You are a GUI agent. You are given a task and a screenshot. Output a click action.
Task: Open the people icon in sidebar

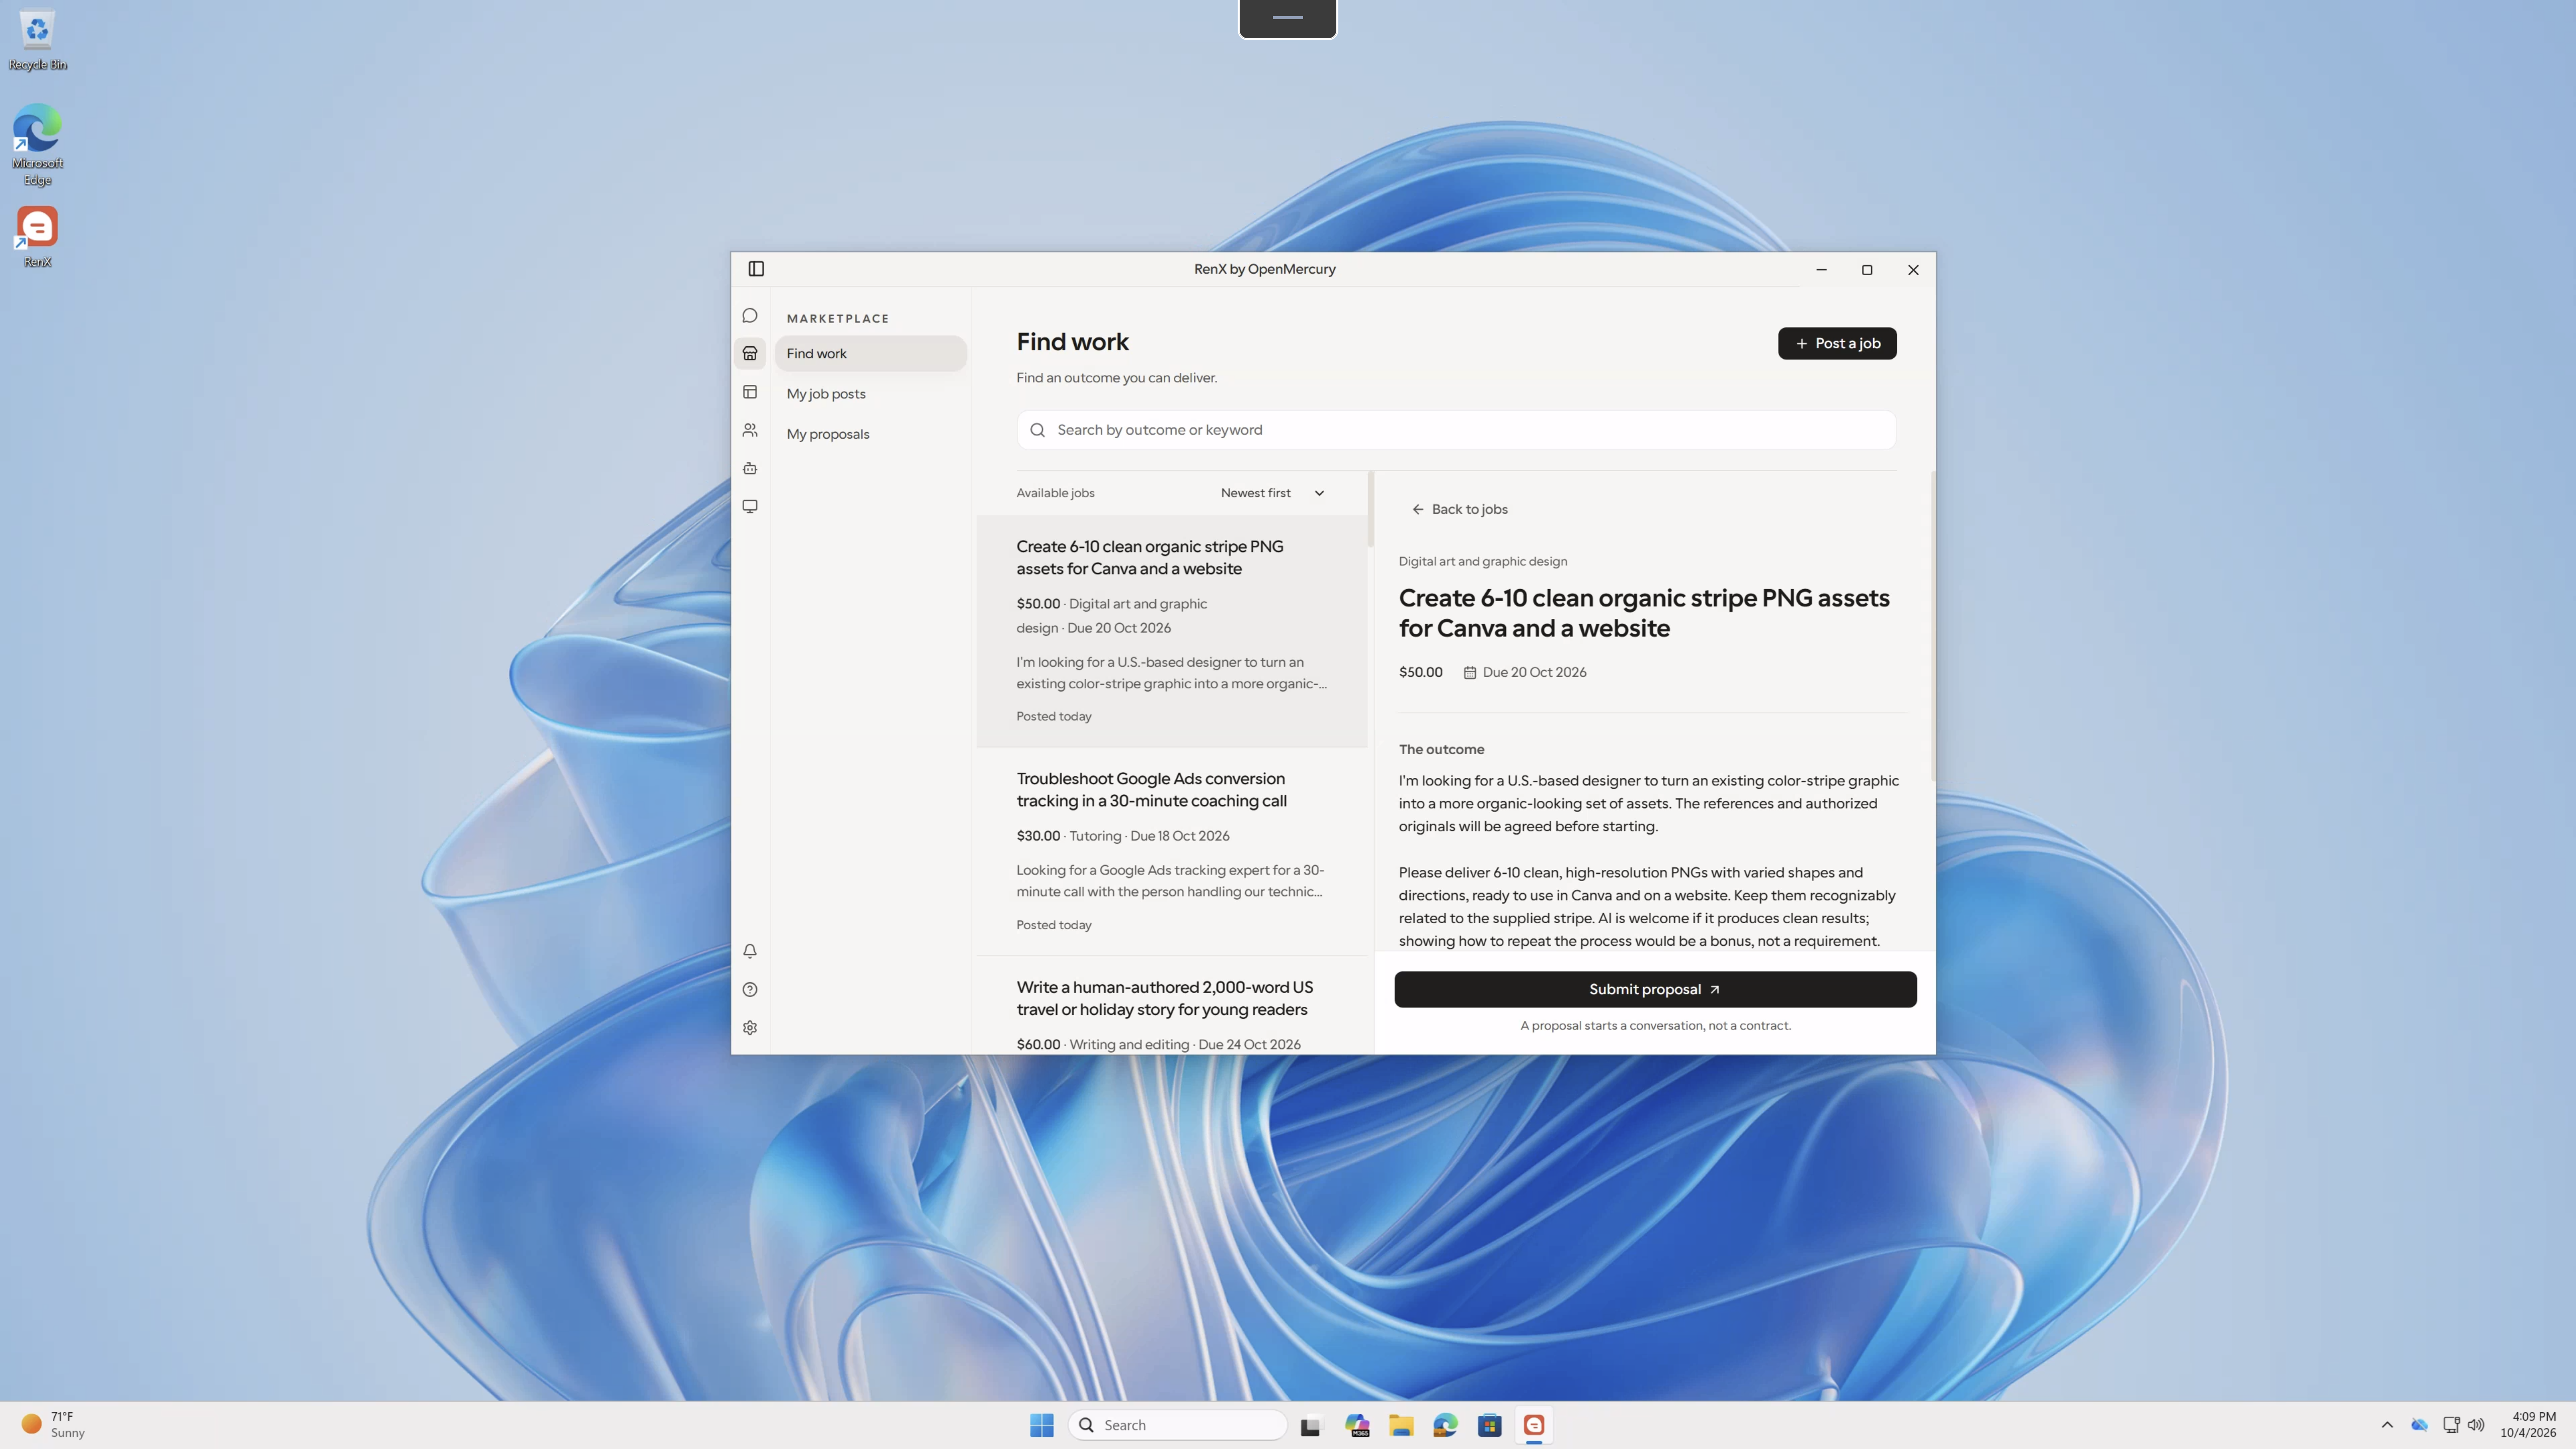tap(750, 430)
